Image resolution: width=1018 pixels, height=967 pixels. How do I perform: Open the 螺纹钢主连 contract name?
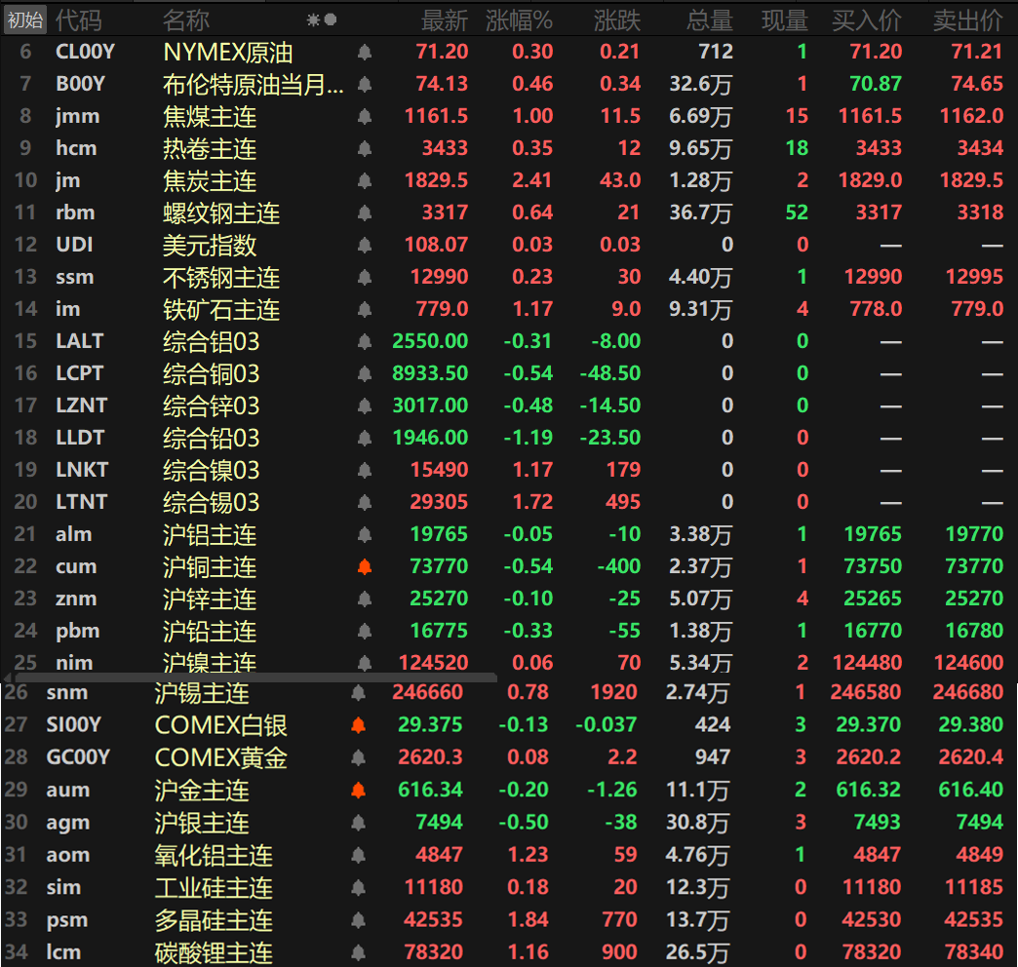click(221, 213)
